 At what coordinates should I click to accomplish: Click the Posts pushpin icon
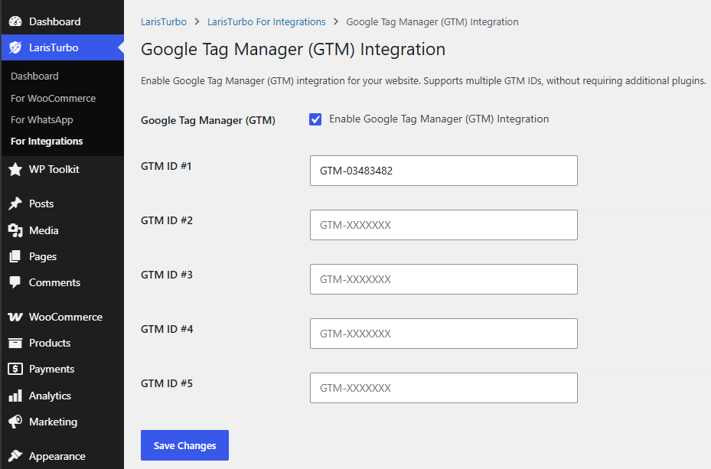[x=15, y=204]
